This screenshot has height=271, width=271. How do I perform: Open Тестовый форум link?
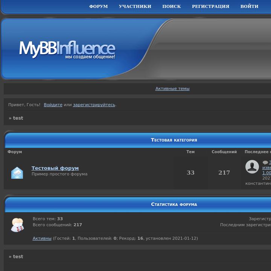55,168
